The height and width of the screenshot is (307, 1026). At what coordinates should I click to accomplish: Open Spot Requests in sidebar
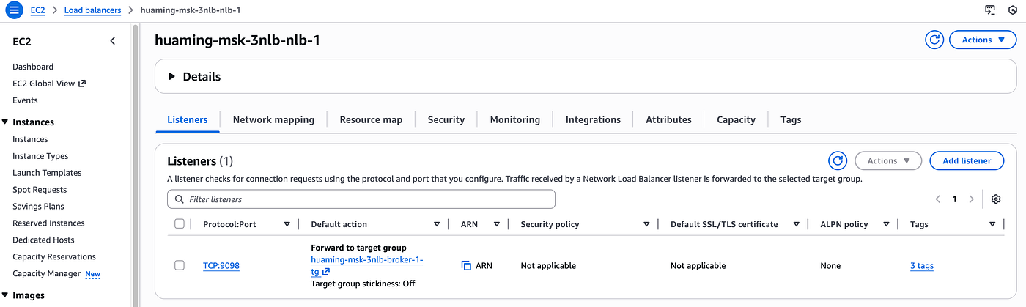pos(40,190)
